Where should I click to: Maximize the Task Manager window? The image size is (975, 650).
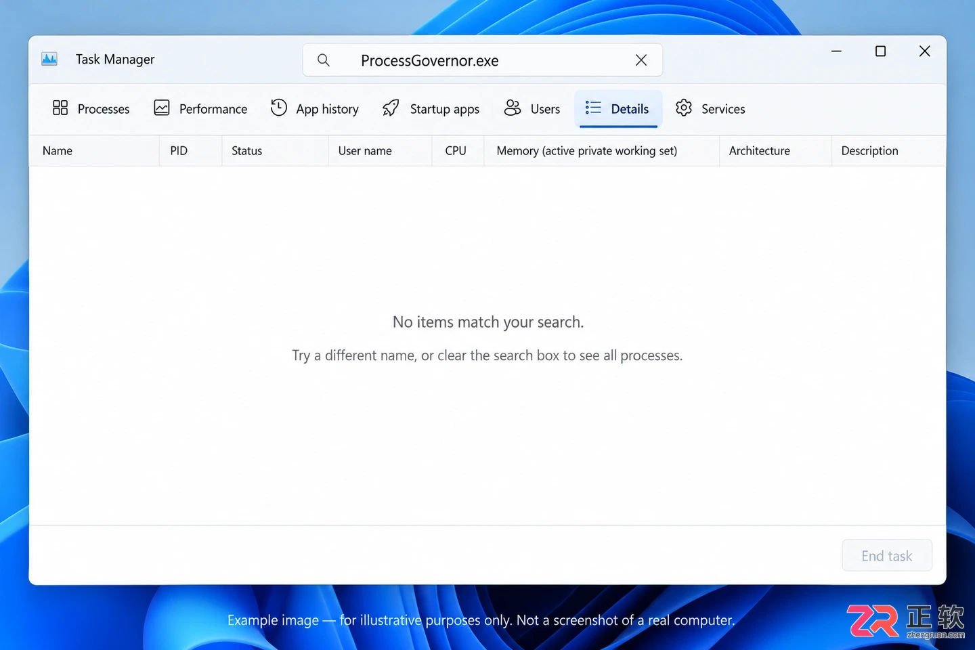click(x=880, y=51)
